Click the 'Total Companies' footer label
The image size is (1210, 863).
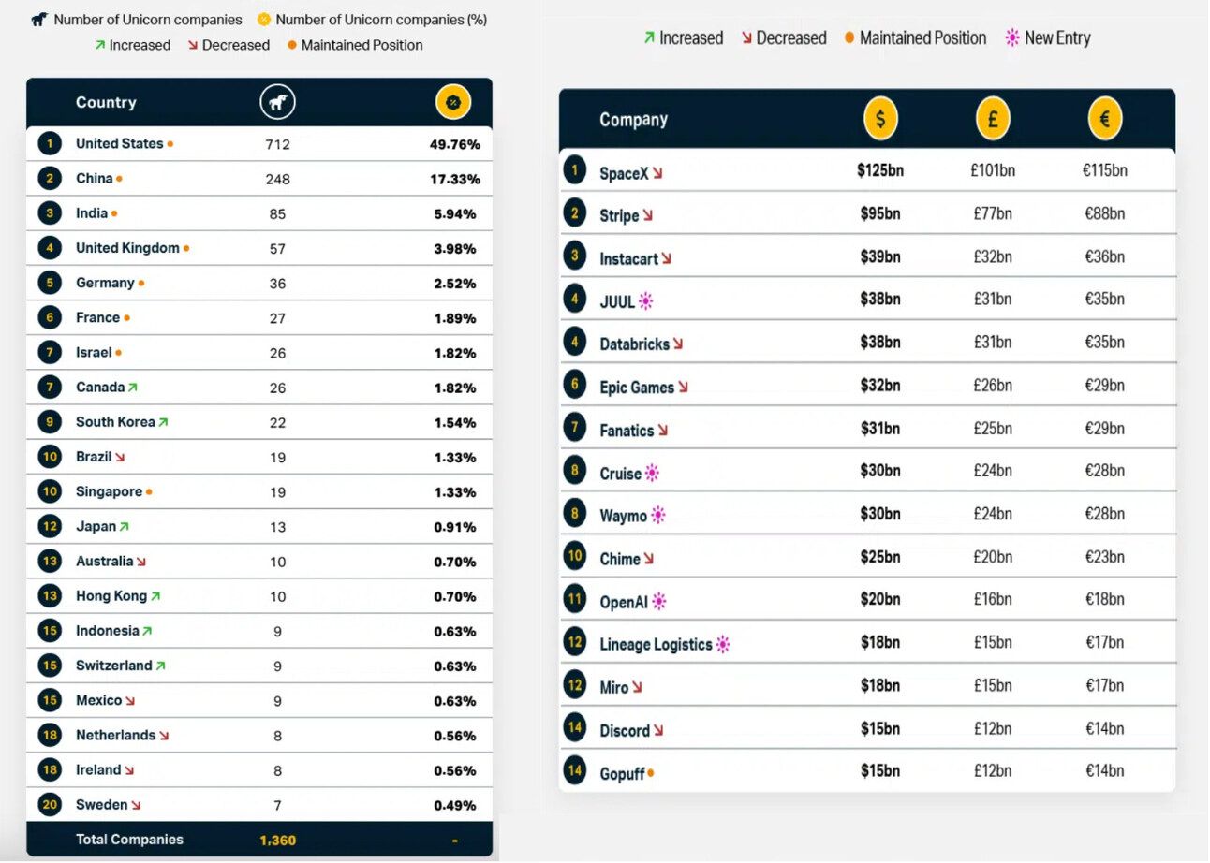[129, 840]
